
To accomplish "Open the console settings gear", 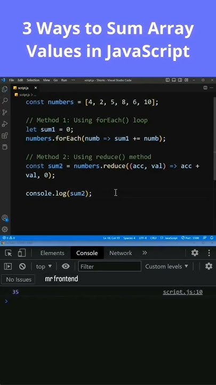I will tap(209, 266).
